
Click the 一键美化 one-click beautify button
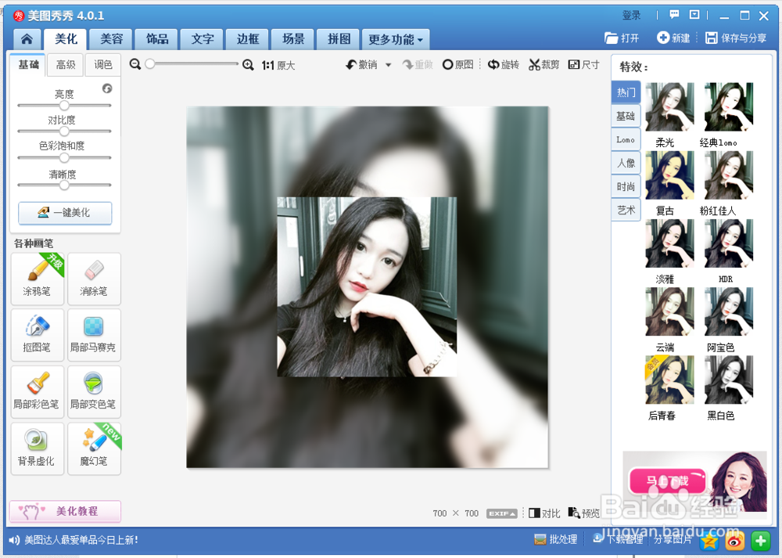64,213
